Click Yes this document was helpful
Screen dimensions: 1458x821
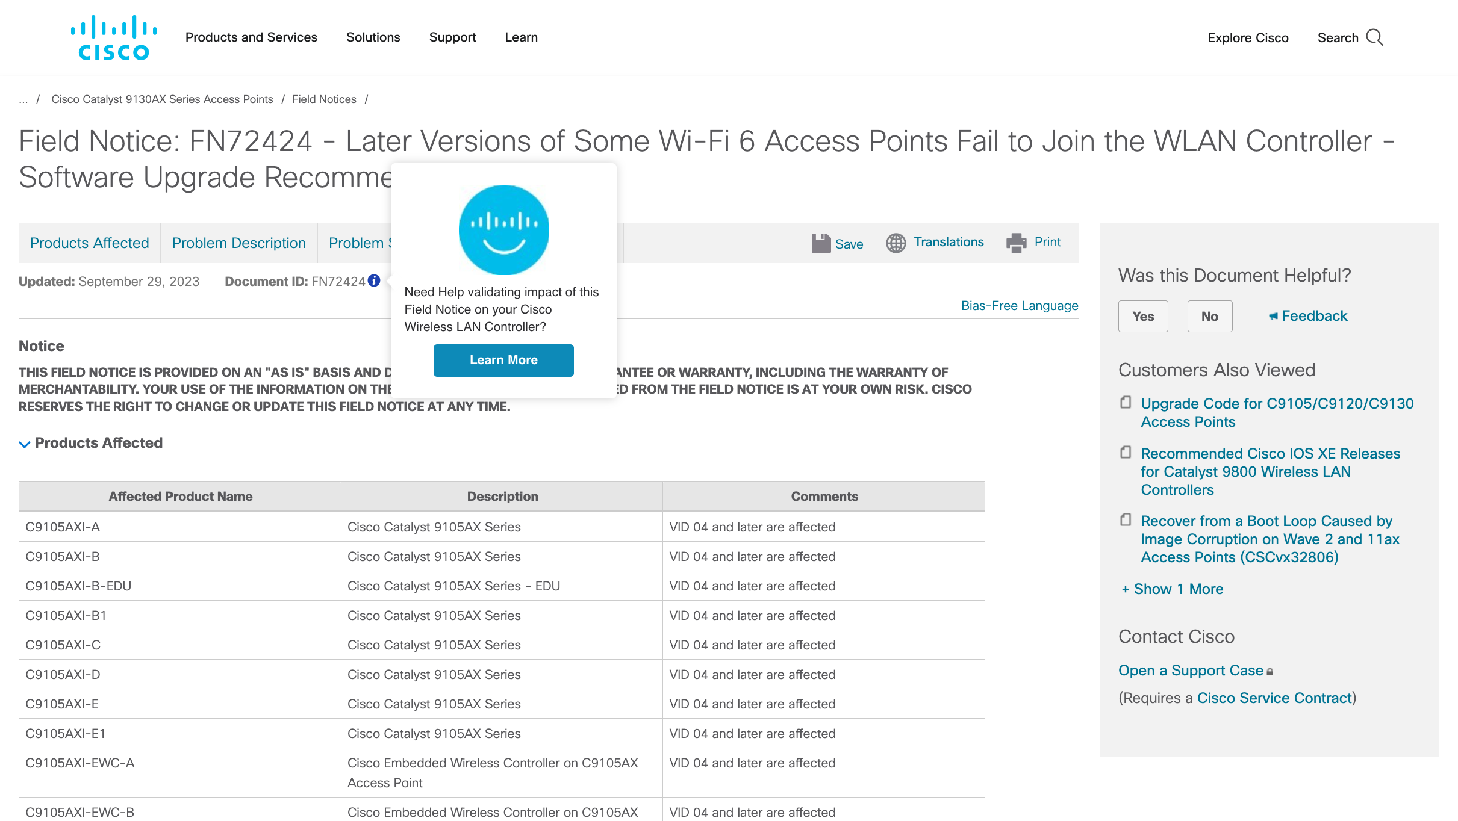pos(1142,315)
